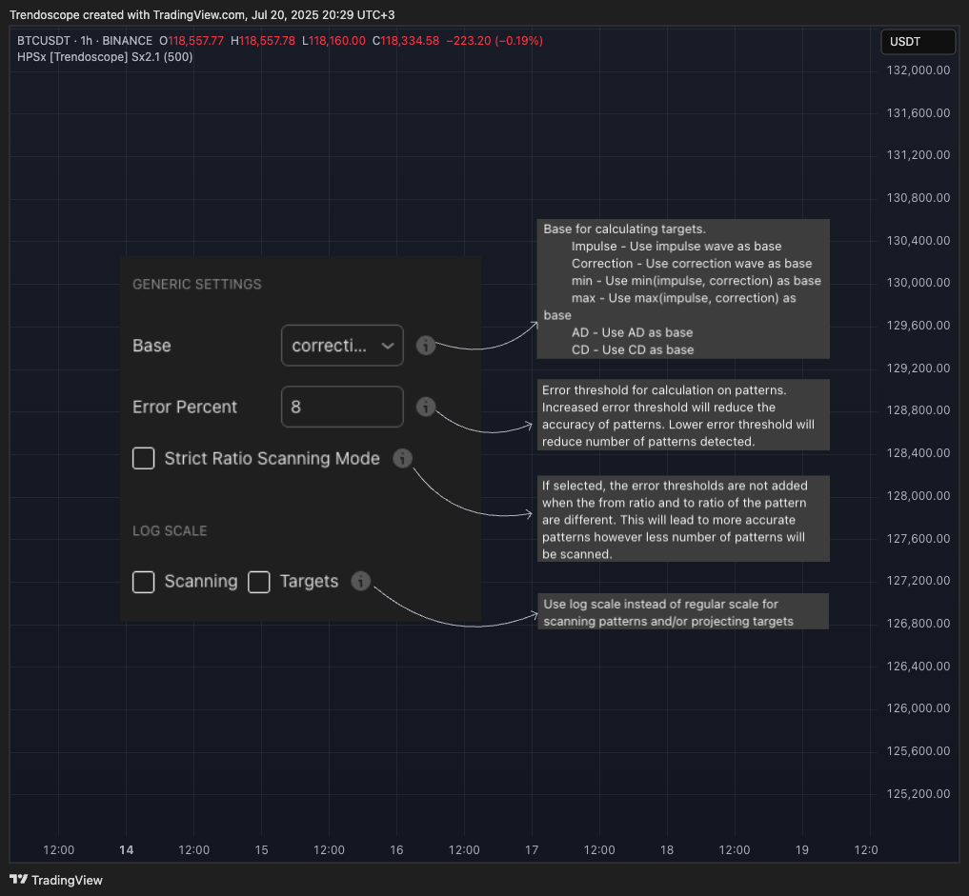Click the 17 date label on time axis
The height and width of the screenshot is (896, 969).
click(x=532, y=849)
